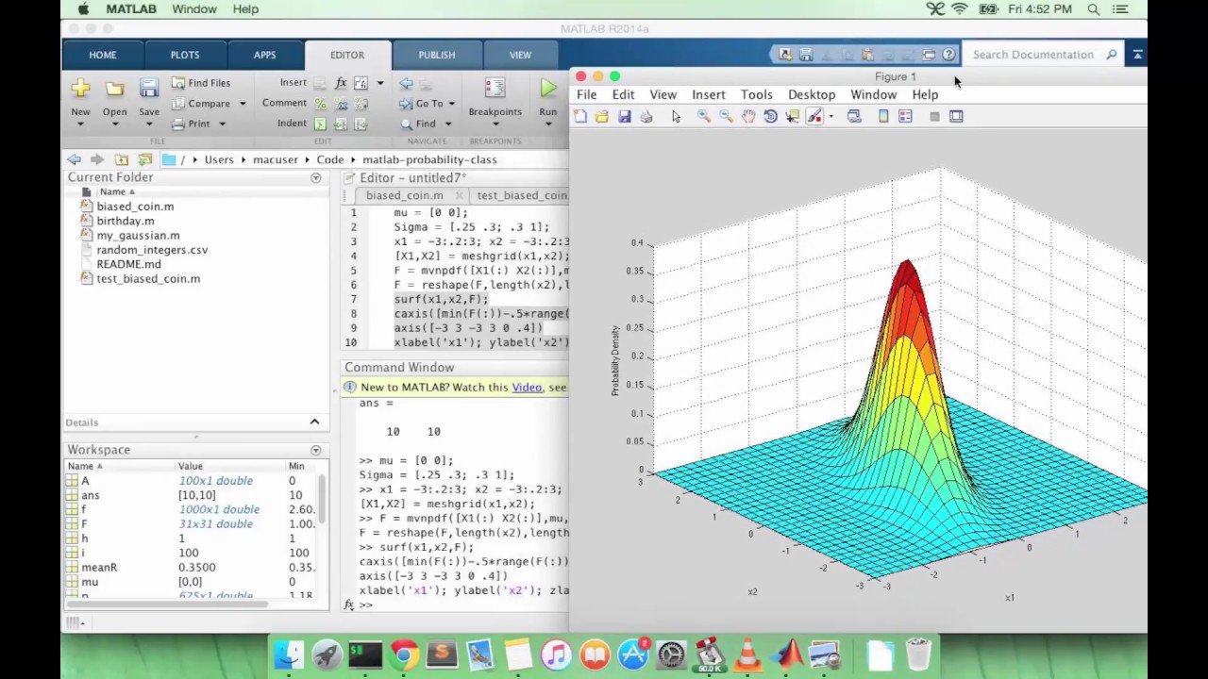Go up one folder level icon
This screenshot has width=1208, height=679.
click(x=121, y=159)
